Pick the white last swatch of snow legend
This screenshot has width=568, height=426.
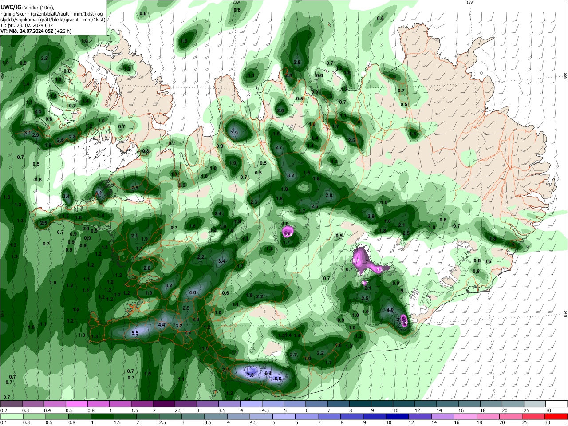[x=556, y=404]
